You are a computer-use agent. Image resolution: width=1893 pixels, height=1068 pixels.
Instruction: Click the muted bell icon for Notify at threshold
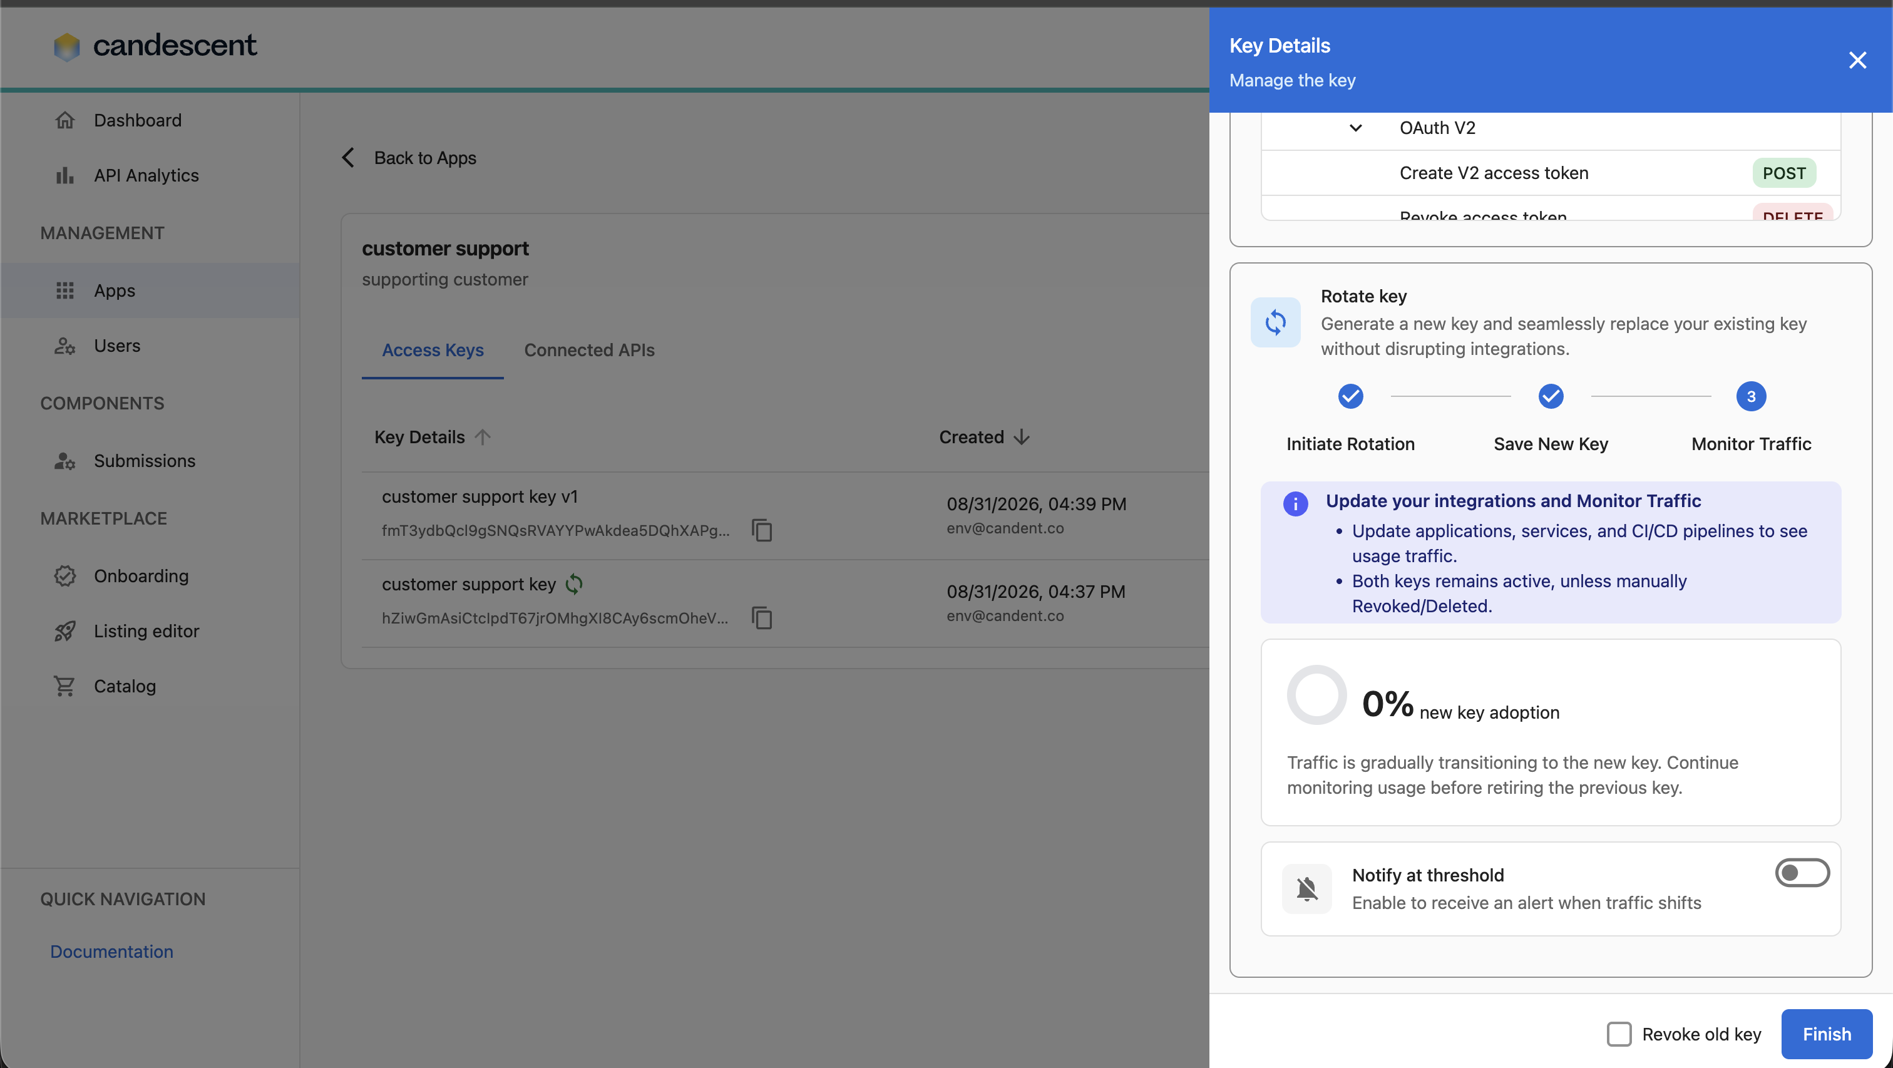point(1306,889)
